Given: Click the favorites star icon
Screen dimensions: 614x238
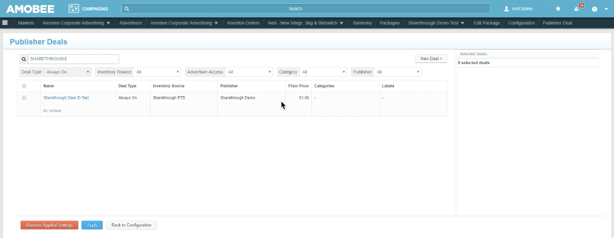Looking at the screenshot, I should tap(558, 9).
